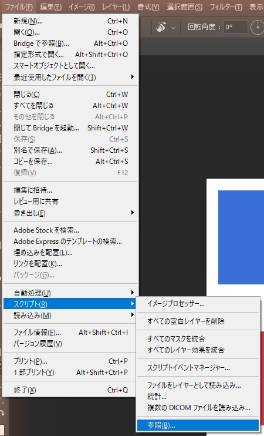
Task: Choose Bridge で参照(B)...
Action: 70,43
